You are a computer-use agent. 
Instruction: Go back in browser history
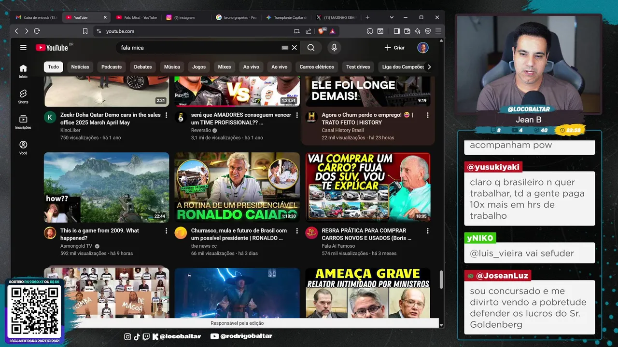[16, 31]
